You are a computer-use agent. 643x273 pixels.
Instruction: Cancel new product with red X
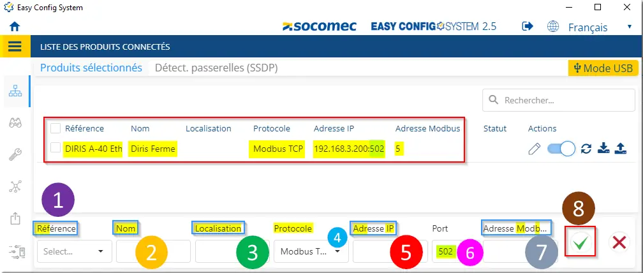(619, 243)
